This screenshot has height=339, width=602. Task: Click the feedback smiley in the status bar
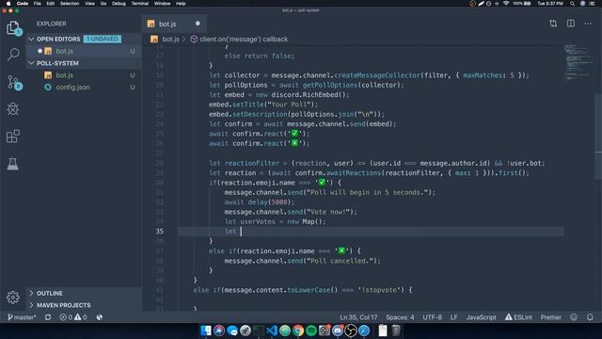coord(574,317)
